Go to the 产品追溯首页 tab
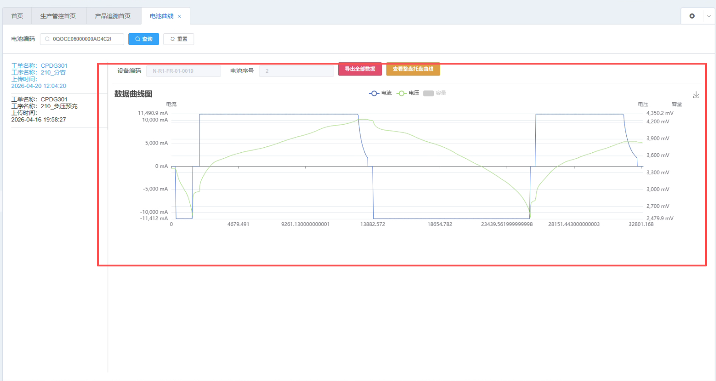Image resolution: width=716 pixels, height=381 pixels. pos(113,16)
